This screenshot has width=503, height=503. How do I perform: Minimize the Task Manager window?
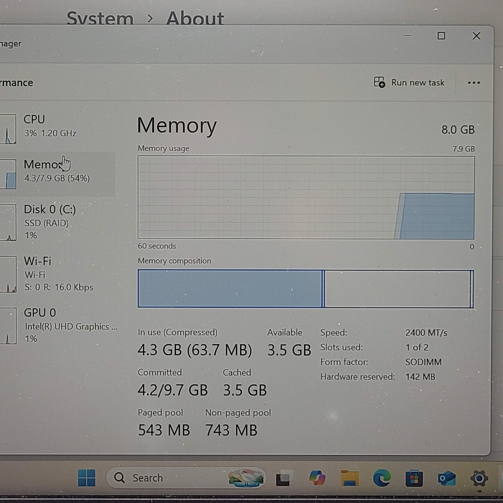click(407, 36)
